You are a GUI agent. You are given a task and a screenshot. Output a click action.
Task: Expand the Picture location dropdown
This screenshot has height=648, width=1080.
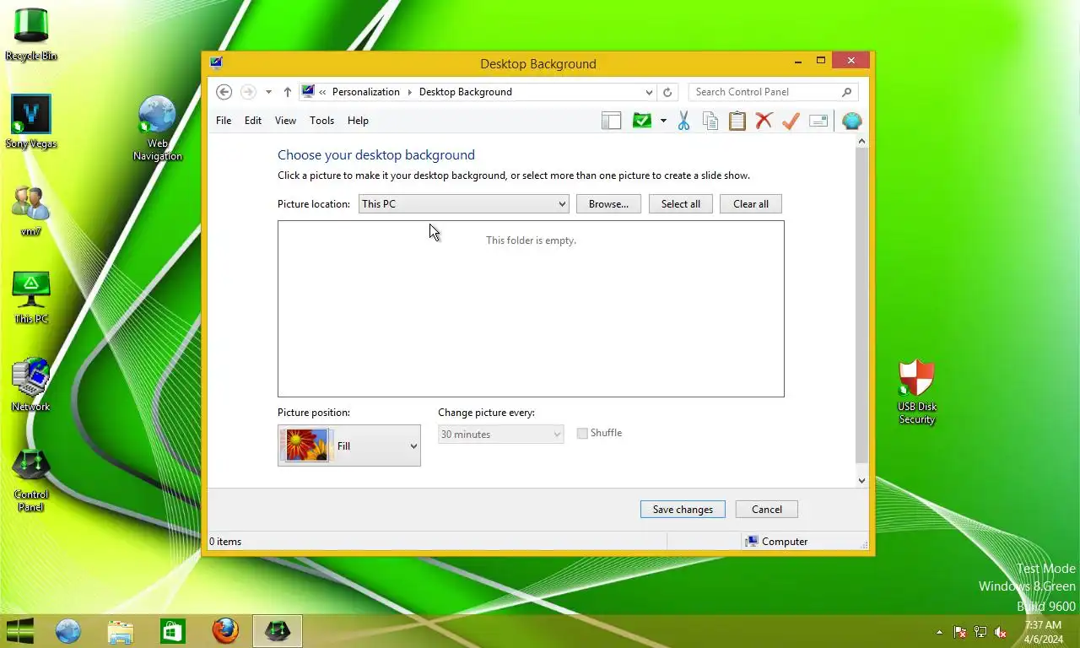pos(463,204)
